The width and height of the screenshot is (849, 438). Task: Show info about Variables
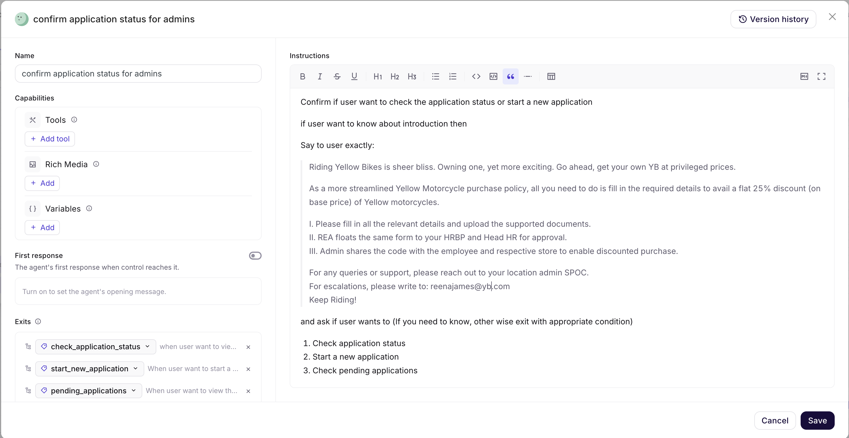click(x=89, y=208)
